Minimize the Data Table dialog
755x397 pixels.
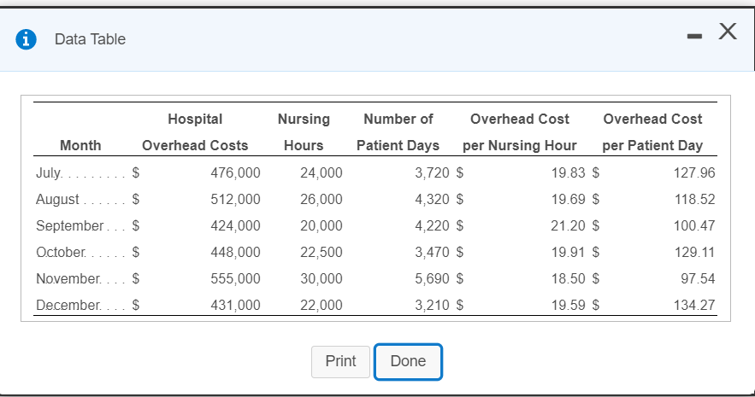pyautogui.click(x=694, y=36)
